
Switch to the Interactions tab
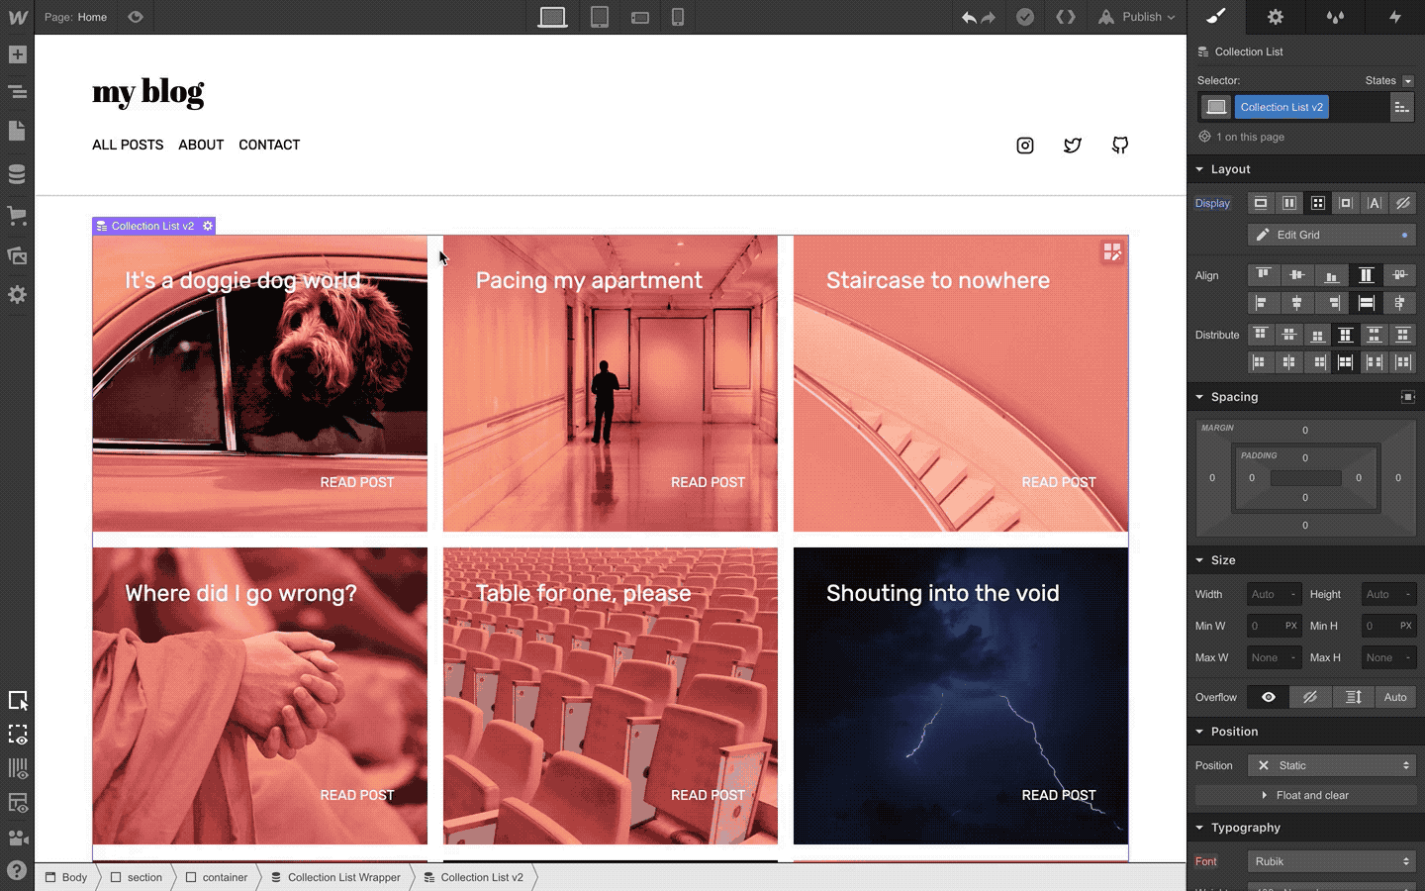pos(1395,17)
